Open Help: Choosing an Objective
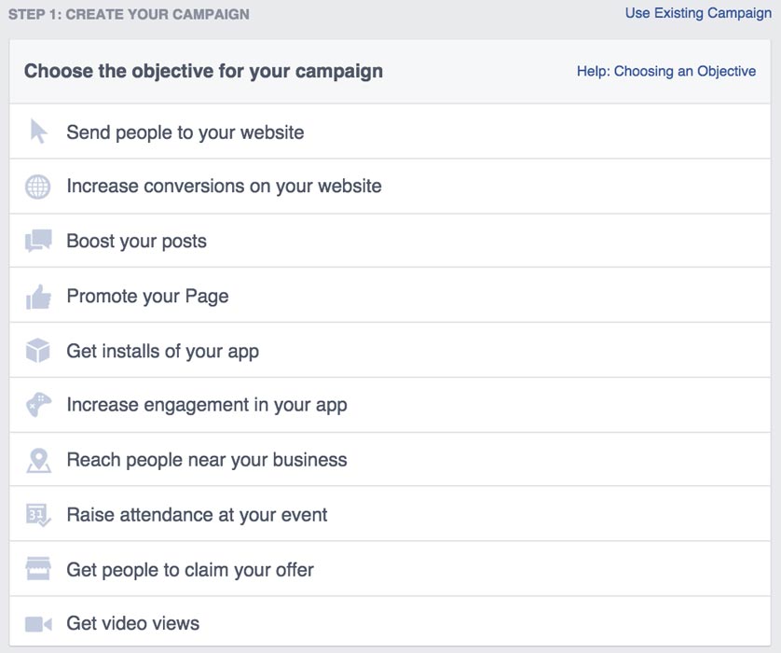This screenshot has width=781, height=653. (x=664, y=71)
